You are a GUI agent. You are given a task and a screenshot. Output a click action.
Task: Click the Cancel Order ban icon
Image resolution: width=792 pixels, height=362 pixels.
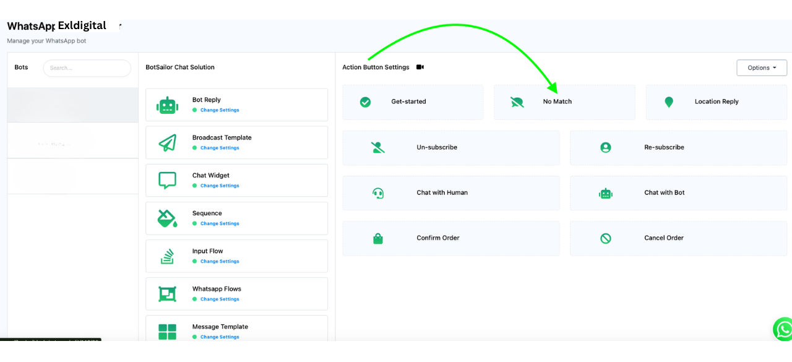click(x=606, y=238)
